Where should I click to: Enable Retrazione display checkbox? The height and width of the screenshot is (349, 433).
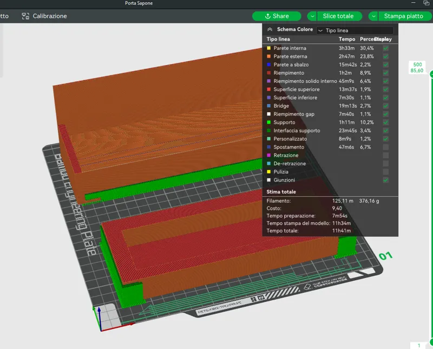[x=385, y=156]
